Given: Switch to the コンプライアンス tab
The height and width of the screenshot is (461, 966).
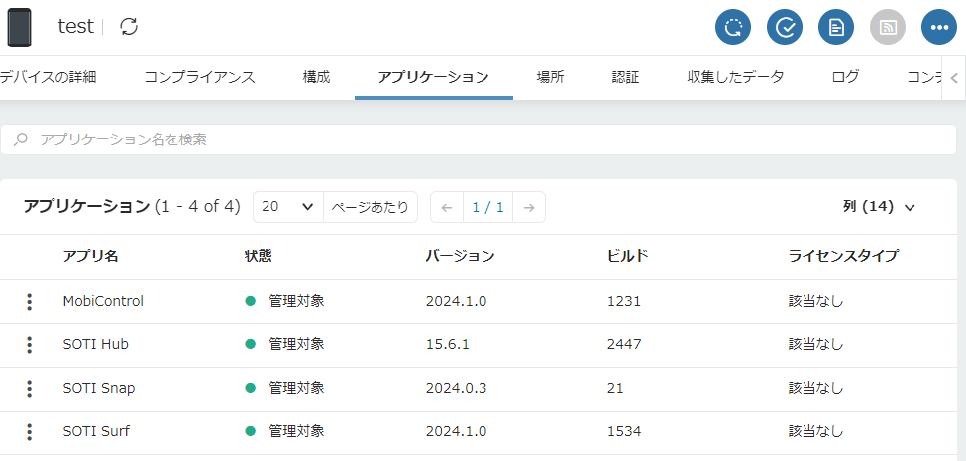Looking at the screenshot, I should pyautogui.click(x=199, y=77).
